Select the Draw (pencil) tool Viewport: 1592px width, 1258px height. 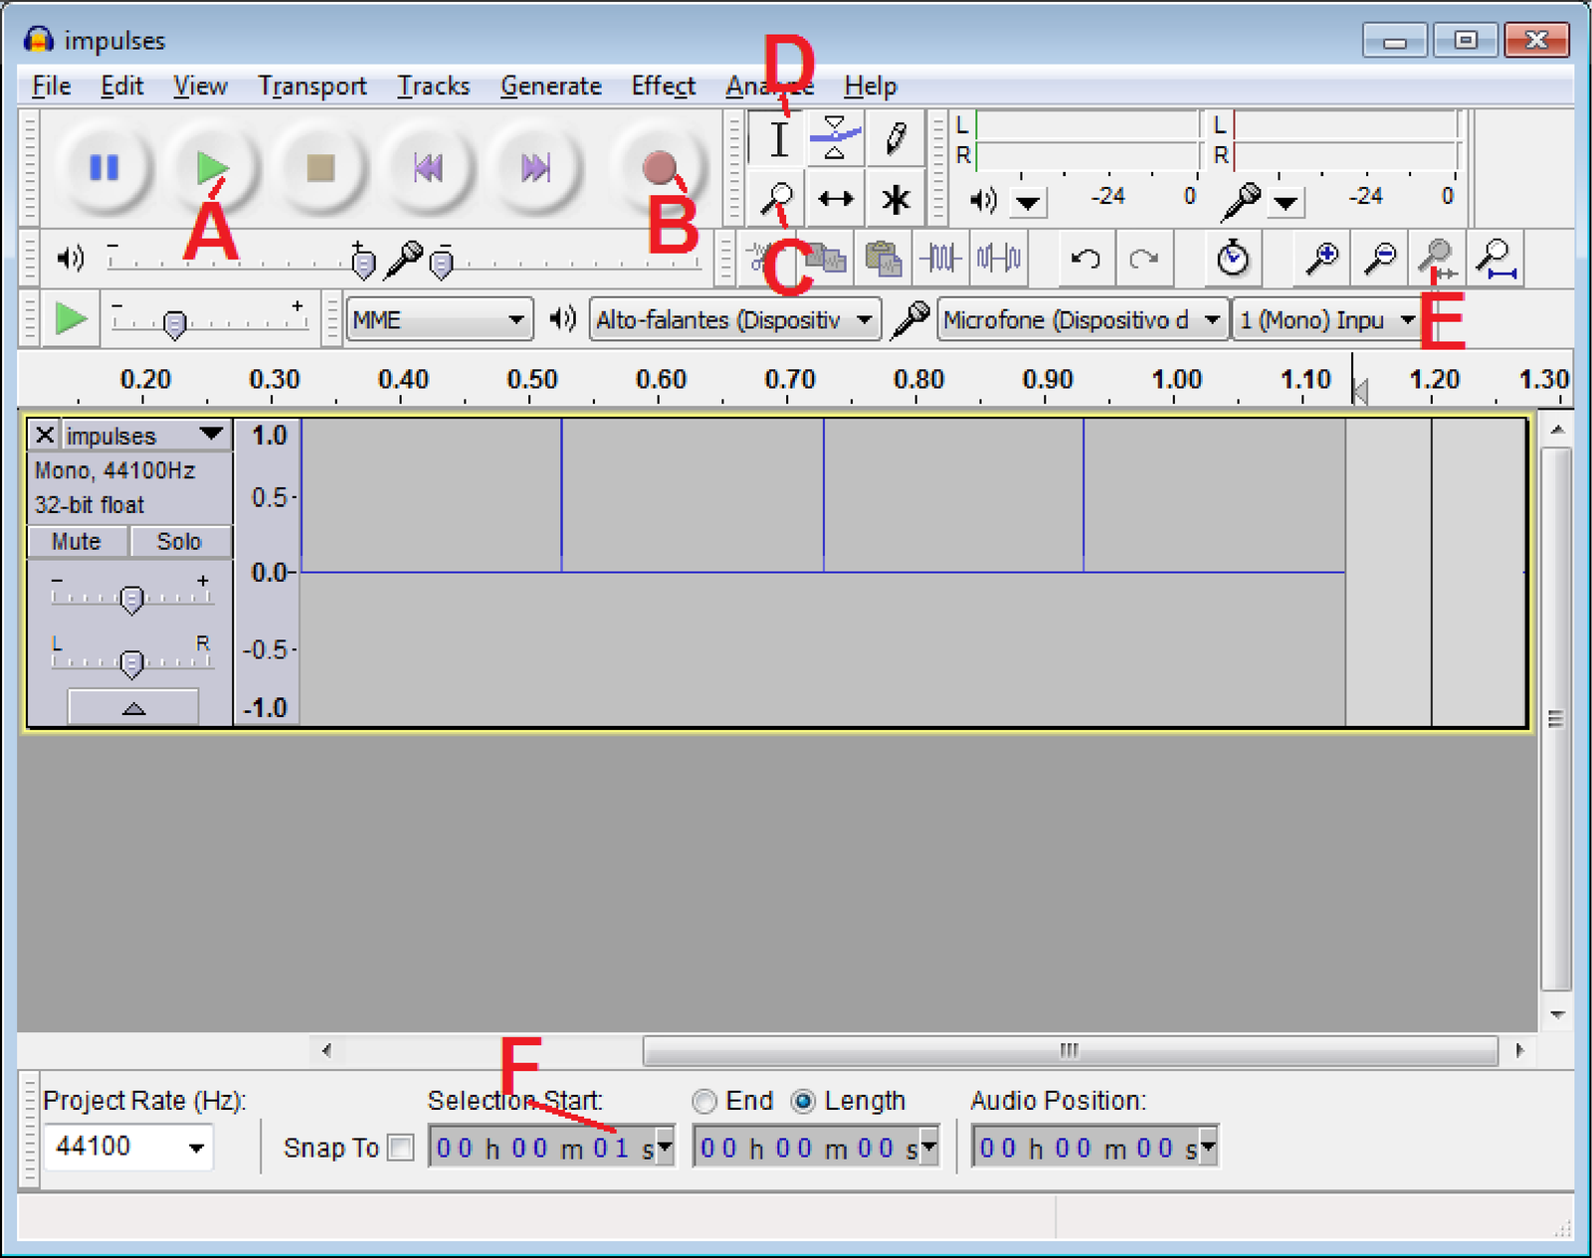(895, 139)
